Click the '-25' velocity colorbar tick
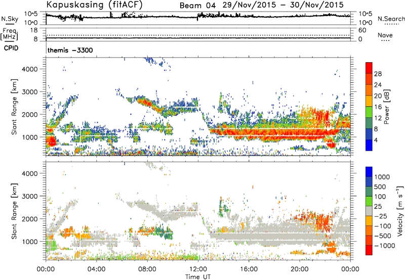This screenshot has height=280, width=405. pyautogui.click(x=381, y=216)
